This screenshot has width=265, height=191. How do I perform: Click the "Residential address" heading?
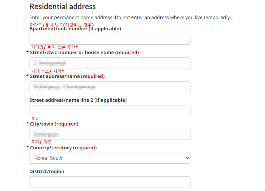(x=63, y=7)
